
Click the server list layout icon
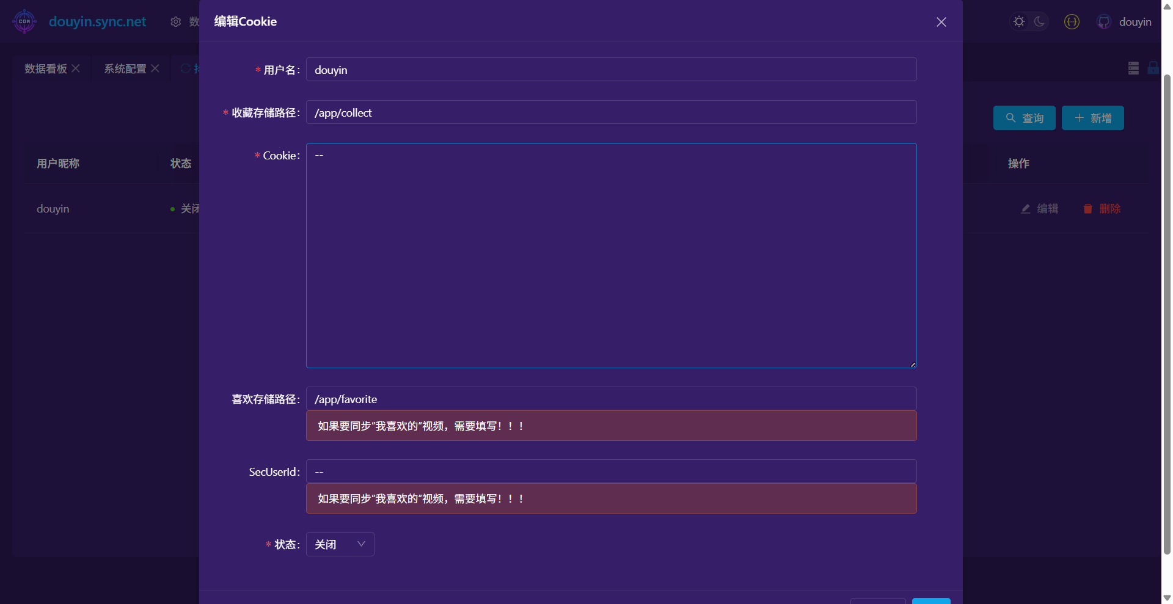[1133, 68]
